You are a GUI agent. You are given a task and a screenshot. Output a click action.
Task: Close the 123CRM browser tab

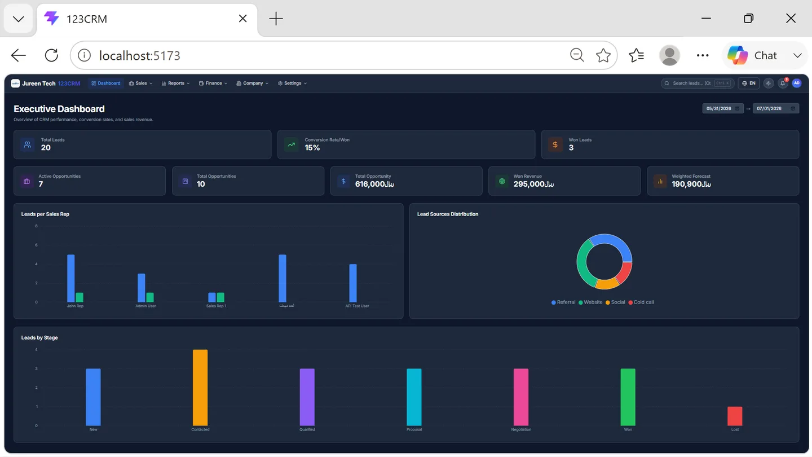point(242,19)
